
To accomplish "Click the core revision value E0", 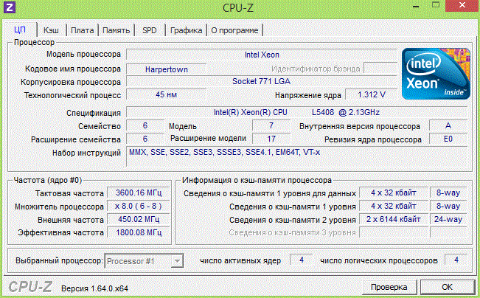I will pyautogui.click(x=448, y=139).
